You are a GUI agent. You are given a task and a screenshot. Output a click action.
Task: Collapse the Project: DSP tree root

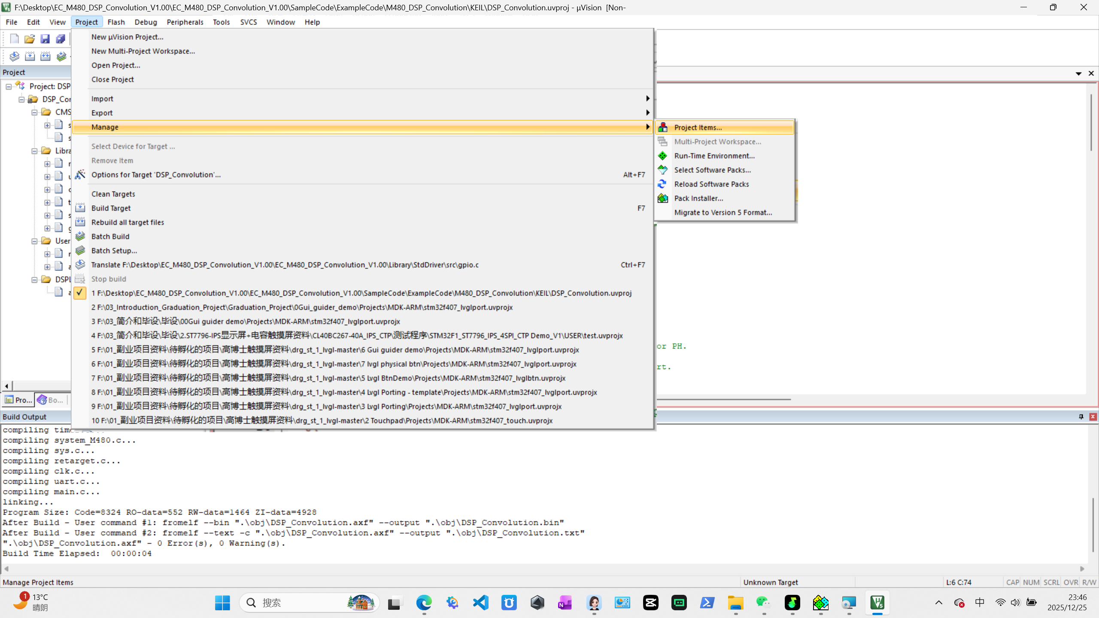[9, 86]
